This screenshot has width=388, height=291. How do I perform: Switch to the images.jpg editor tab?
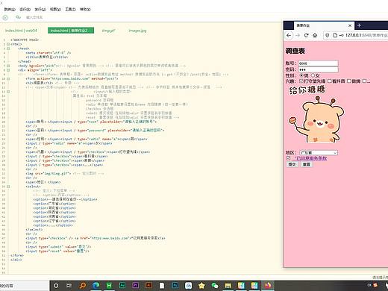[137, 31]
